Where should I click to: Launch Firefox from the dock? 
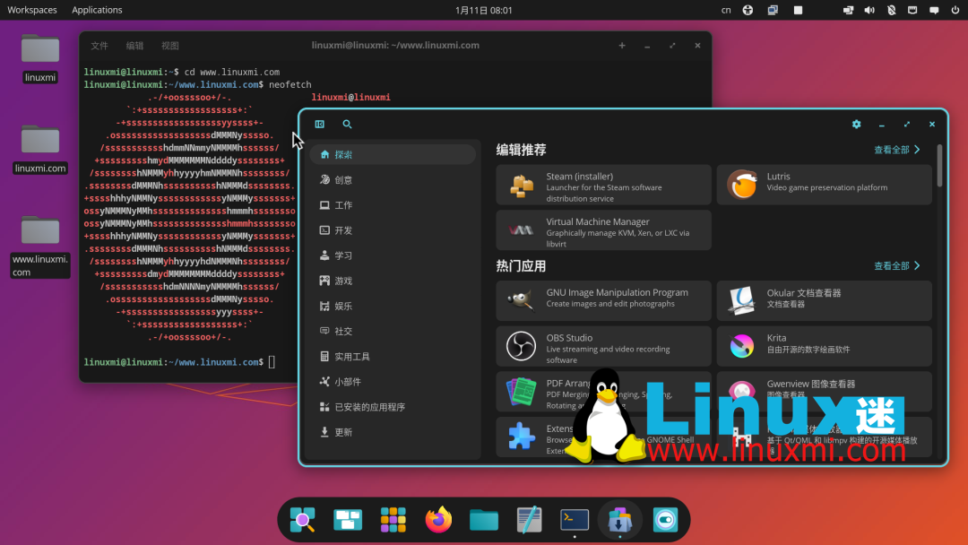[438, 519]
